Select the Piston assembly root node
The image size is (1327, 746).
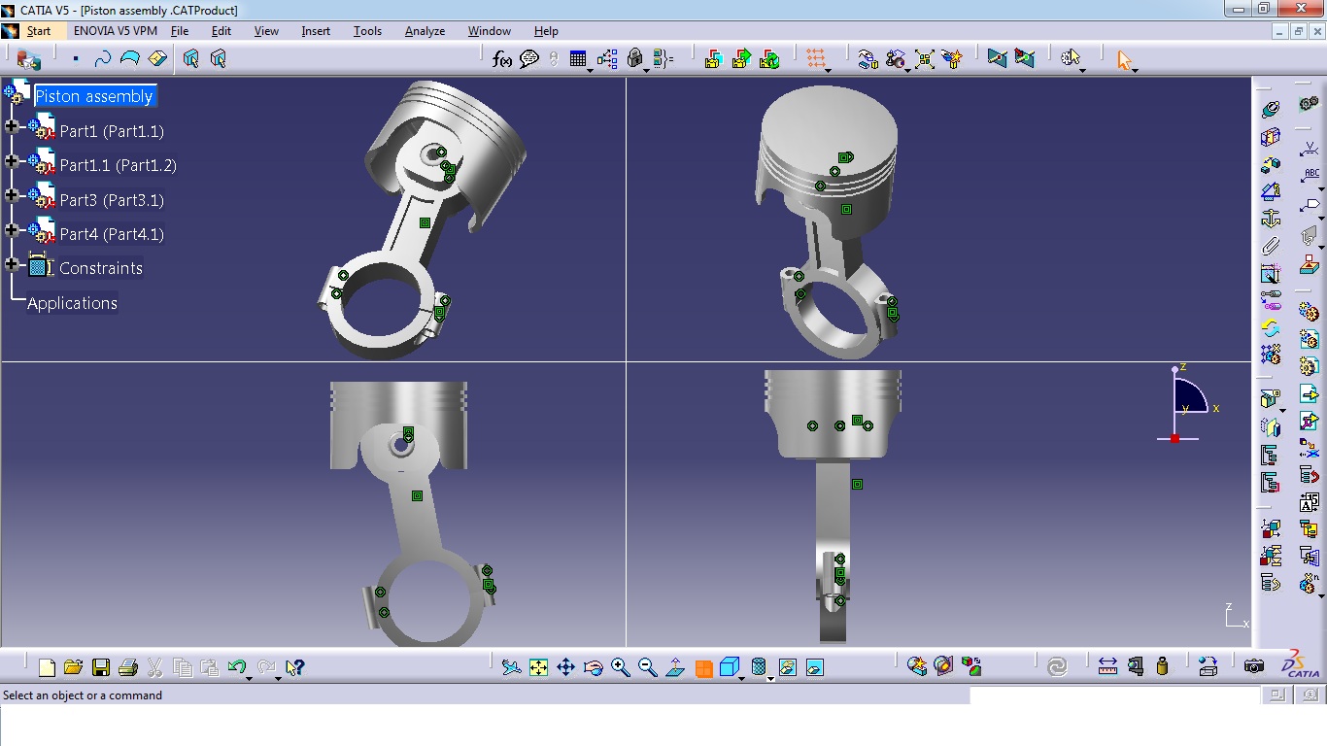(x=94, y=96)
